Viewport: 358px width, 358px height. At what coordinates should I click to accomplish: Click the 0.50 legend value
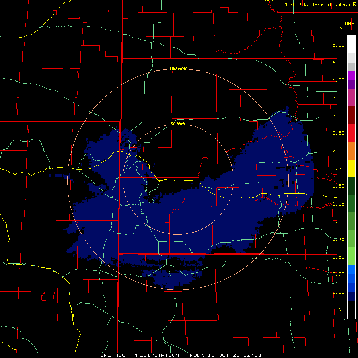pos(339,257)
